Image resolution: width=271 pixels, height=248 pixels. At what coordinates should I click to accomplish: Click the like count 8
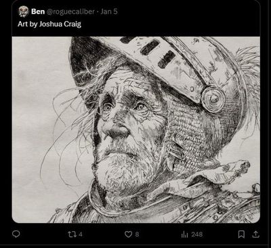(137, 234)
